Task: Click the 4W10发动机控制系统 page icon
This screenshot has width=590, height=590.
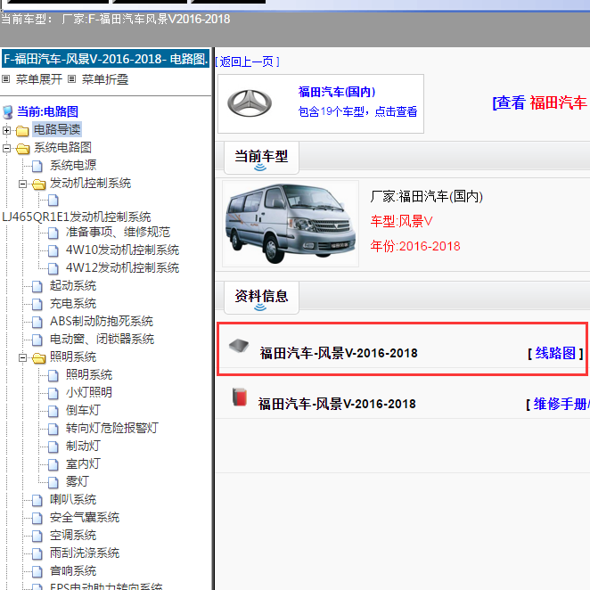Action: [53, 250]
